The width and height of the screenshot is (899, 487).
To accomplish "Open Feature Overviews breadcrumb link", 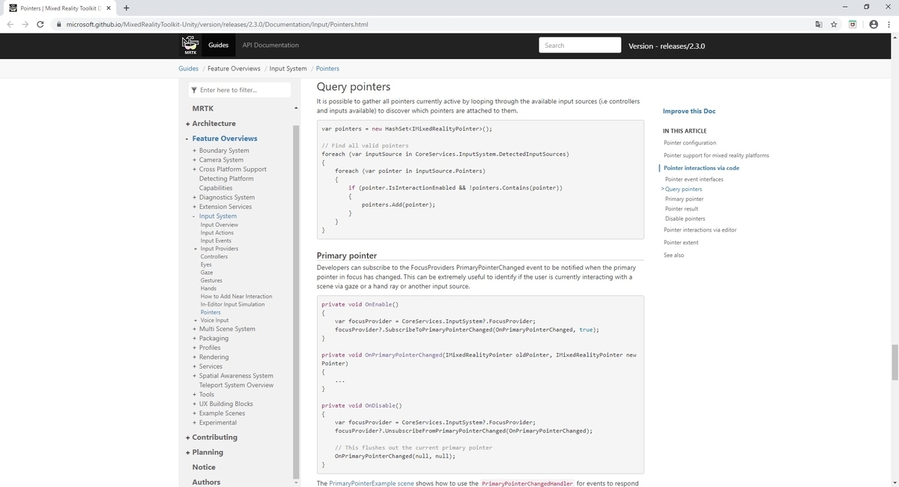I will [234, 68].
